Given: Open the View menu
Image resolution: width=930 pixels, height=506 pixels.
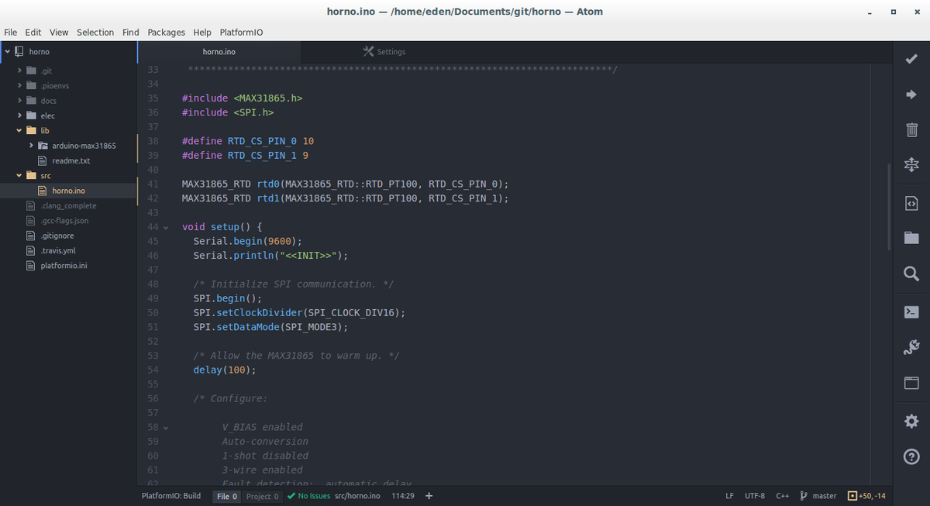Looking at the screenshot, I should (59, 33).
